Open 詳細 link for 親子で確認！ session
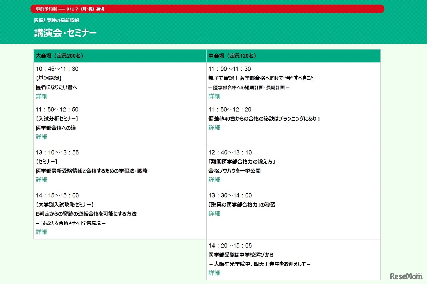Screen dimensions: 427x284 click(215, 96)
